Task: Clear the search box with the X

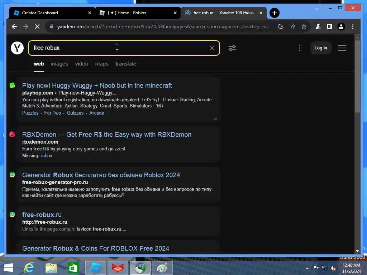Action: click(x=212, y=48)
